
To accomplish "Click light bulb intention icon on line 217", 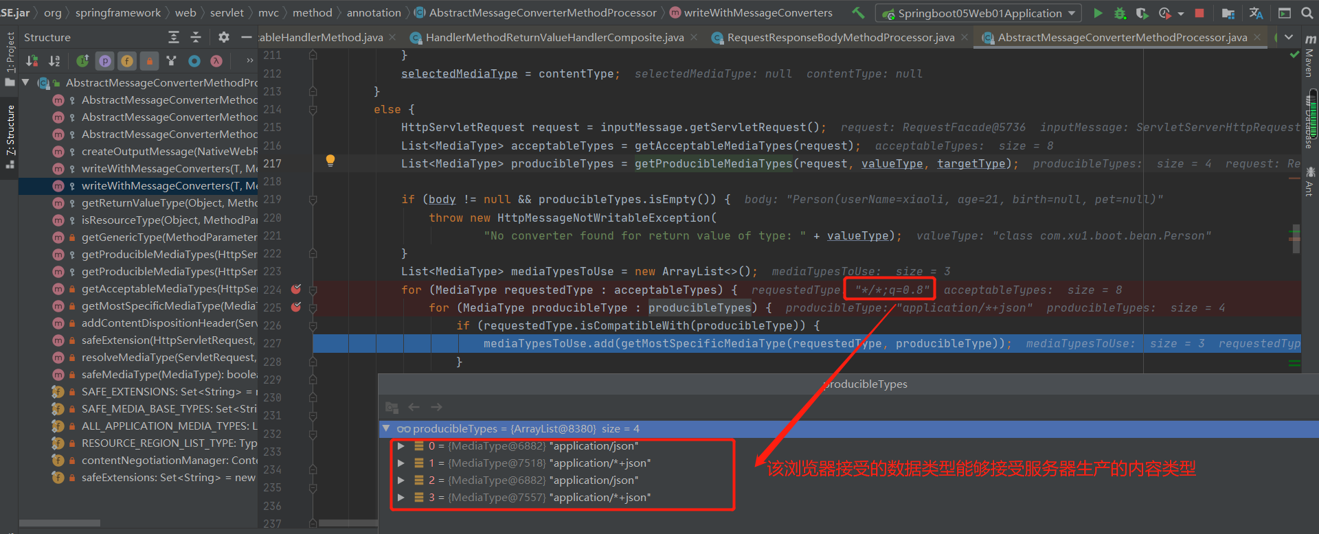I will point(330,161).
